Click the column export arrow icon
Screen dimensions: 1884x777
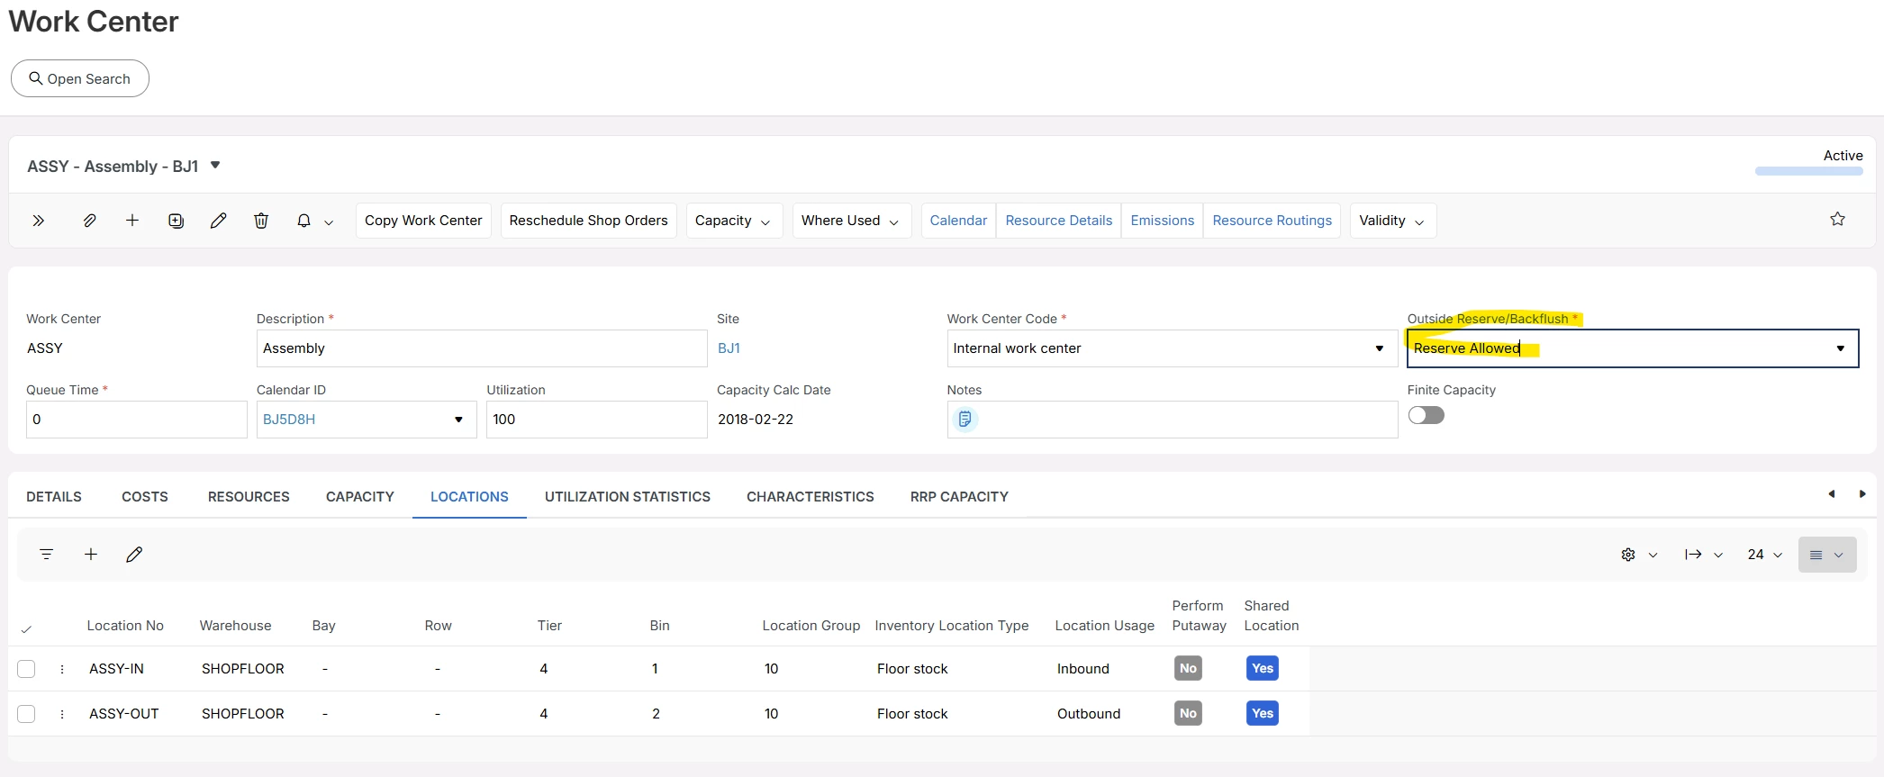(1693, 555)
